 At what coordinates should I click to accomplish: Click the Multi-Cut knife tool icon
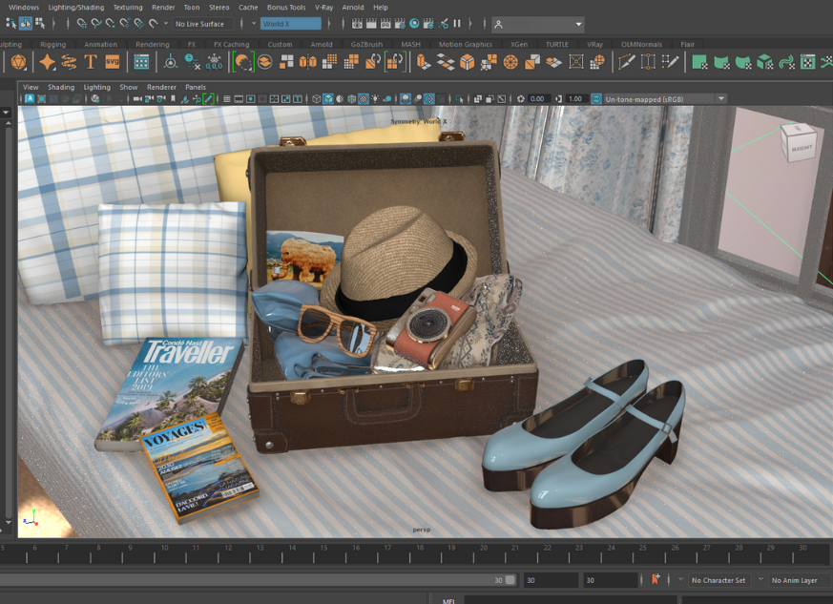626,62
